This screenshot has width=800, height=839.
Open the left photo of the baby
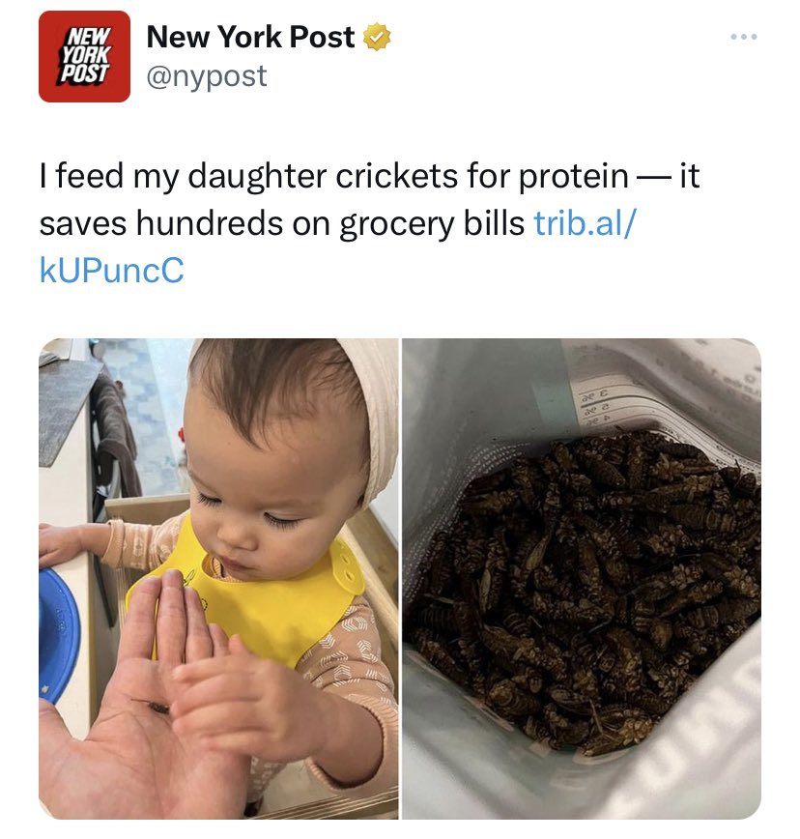point(218,578)
